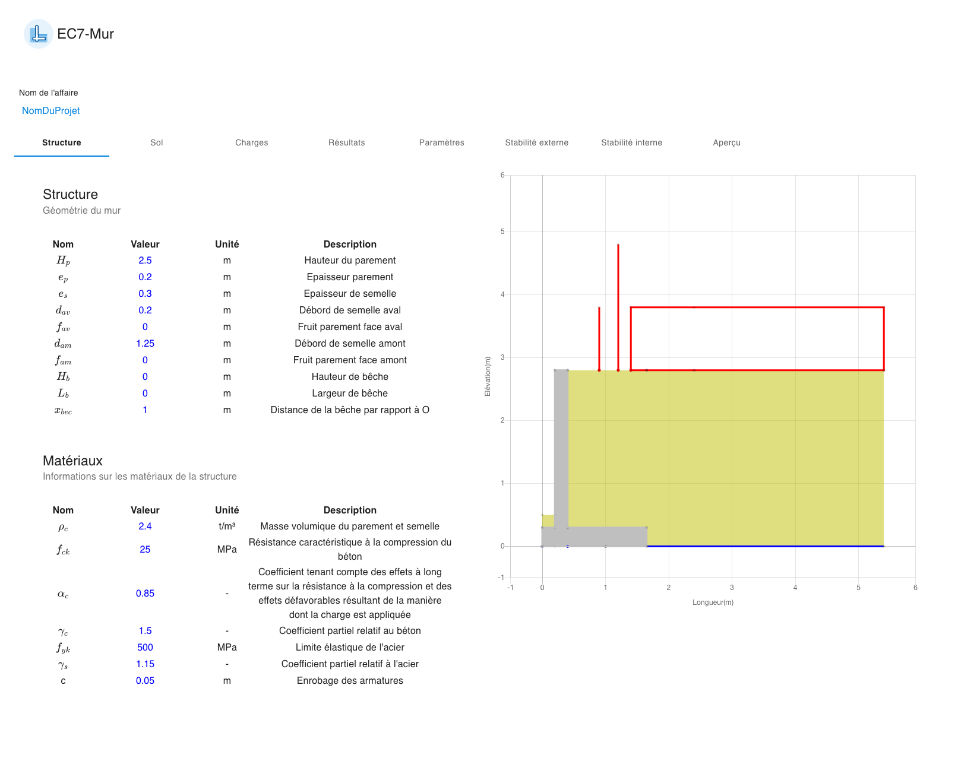
Task: Edit the fyk steel limit value 500
Action: [x=145, y=647]
